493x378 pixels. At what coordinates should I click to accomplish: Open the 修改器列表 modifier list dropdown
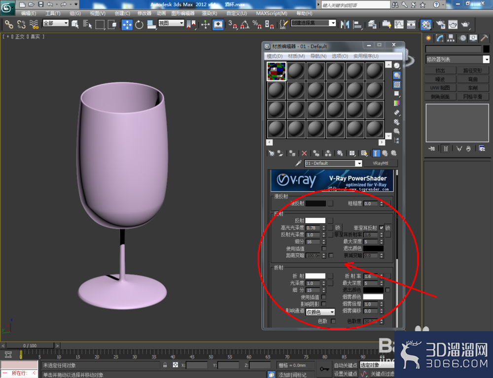click(458, 59)
